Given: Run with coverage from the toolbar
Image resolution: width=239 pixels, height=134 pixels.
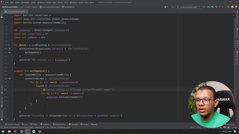Looking at the screenshot, I should (212, 7).
